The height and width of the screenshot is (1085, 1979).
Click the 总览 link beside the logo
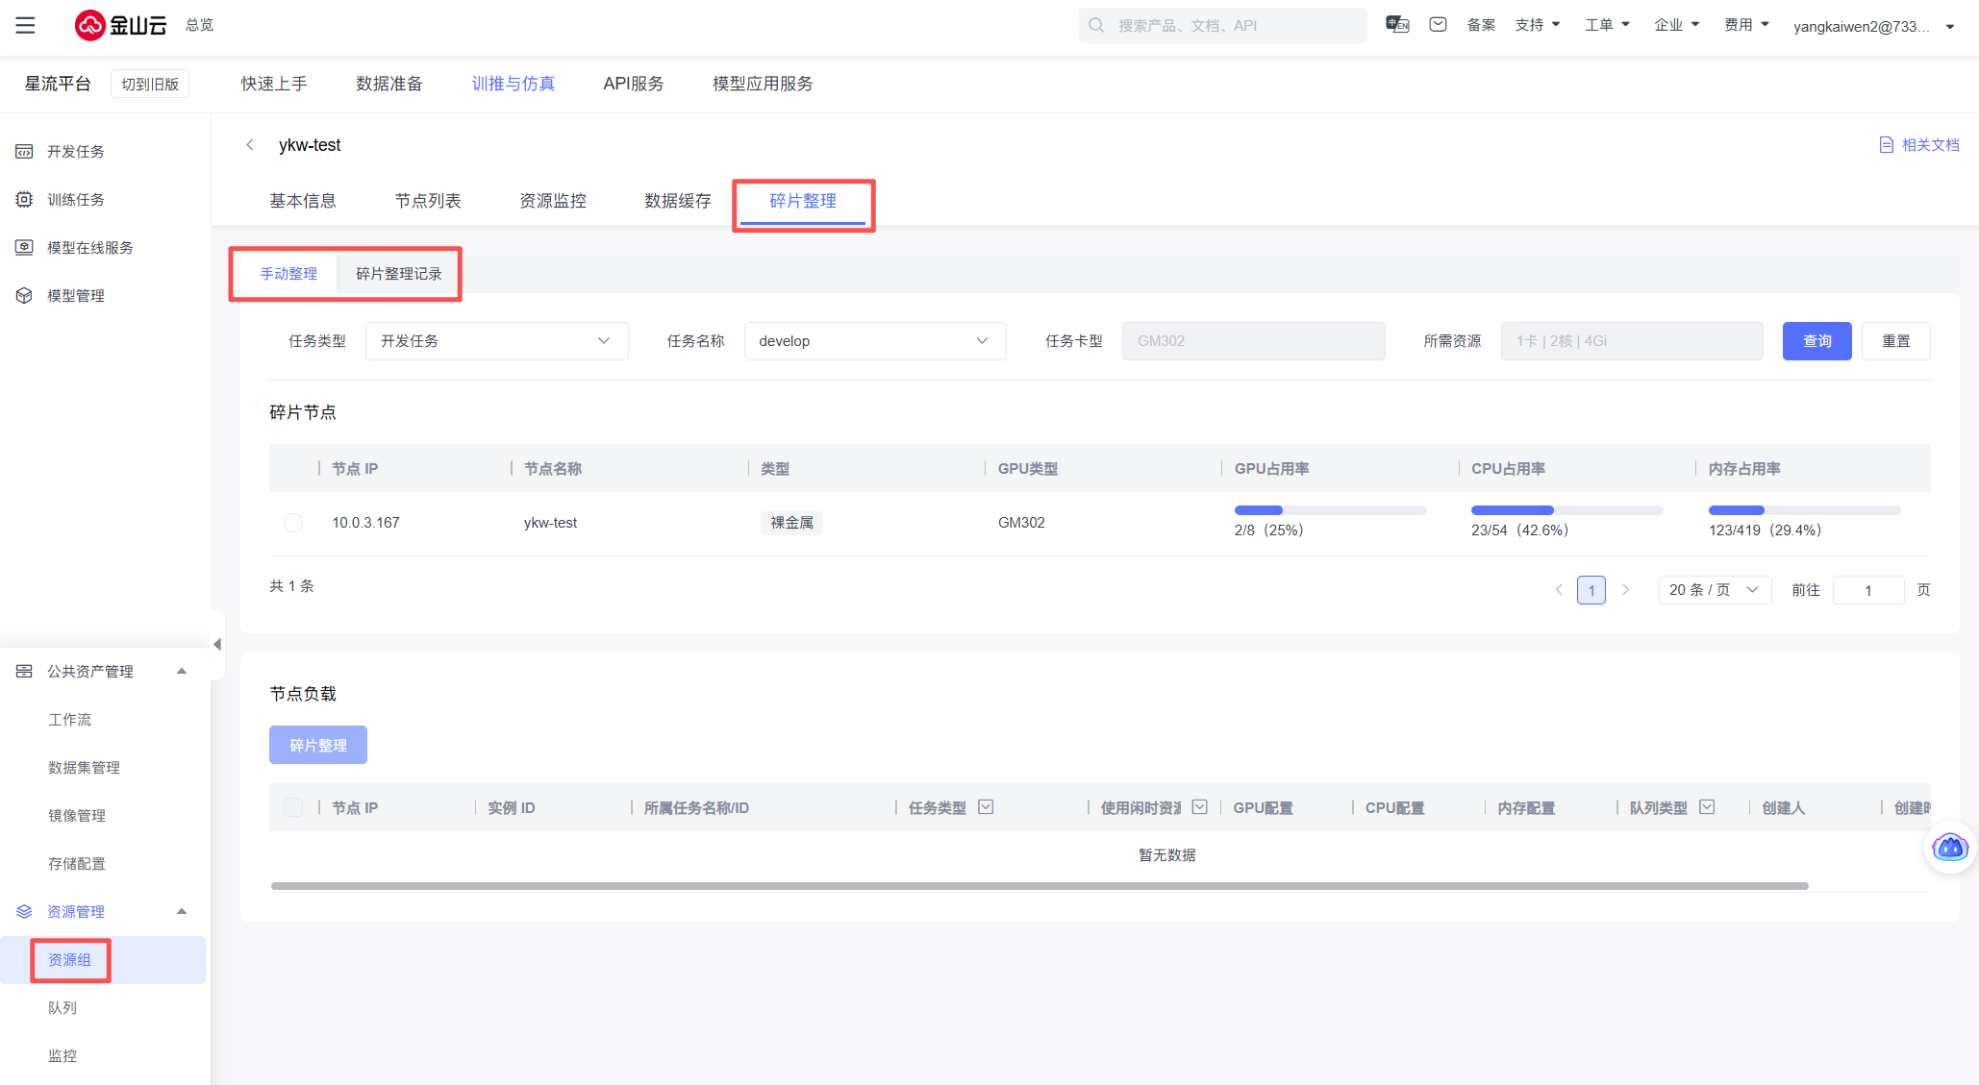click(200, 25)
